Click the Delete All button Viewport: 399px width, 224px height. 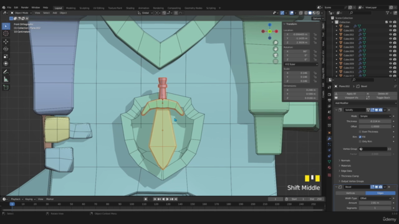coord(381,94)
